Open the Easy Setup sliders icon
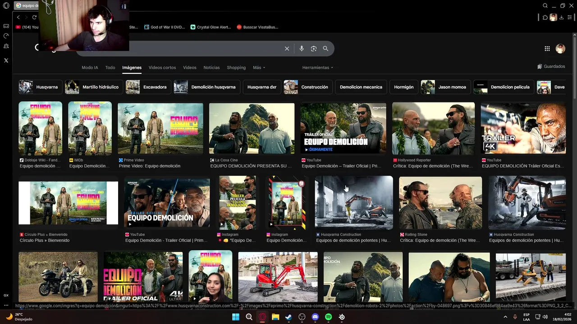 point(570,18)
